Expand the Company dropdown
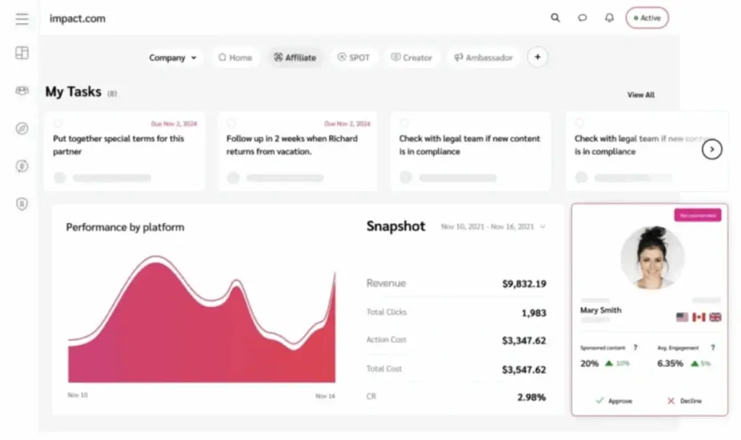The width and height of the screenshot is (741, 440). [x=173, y=58]
